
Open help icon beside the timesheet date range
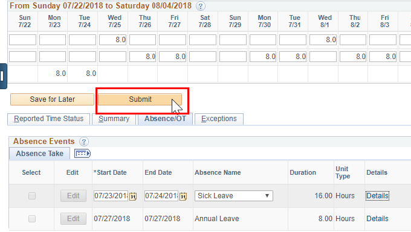pyautogui.click(x=201, y=6)
